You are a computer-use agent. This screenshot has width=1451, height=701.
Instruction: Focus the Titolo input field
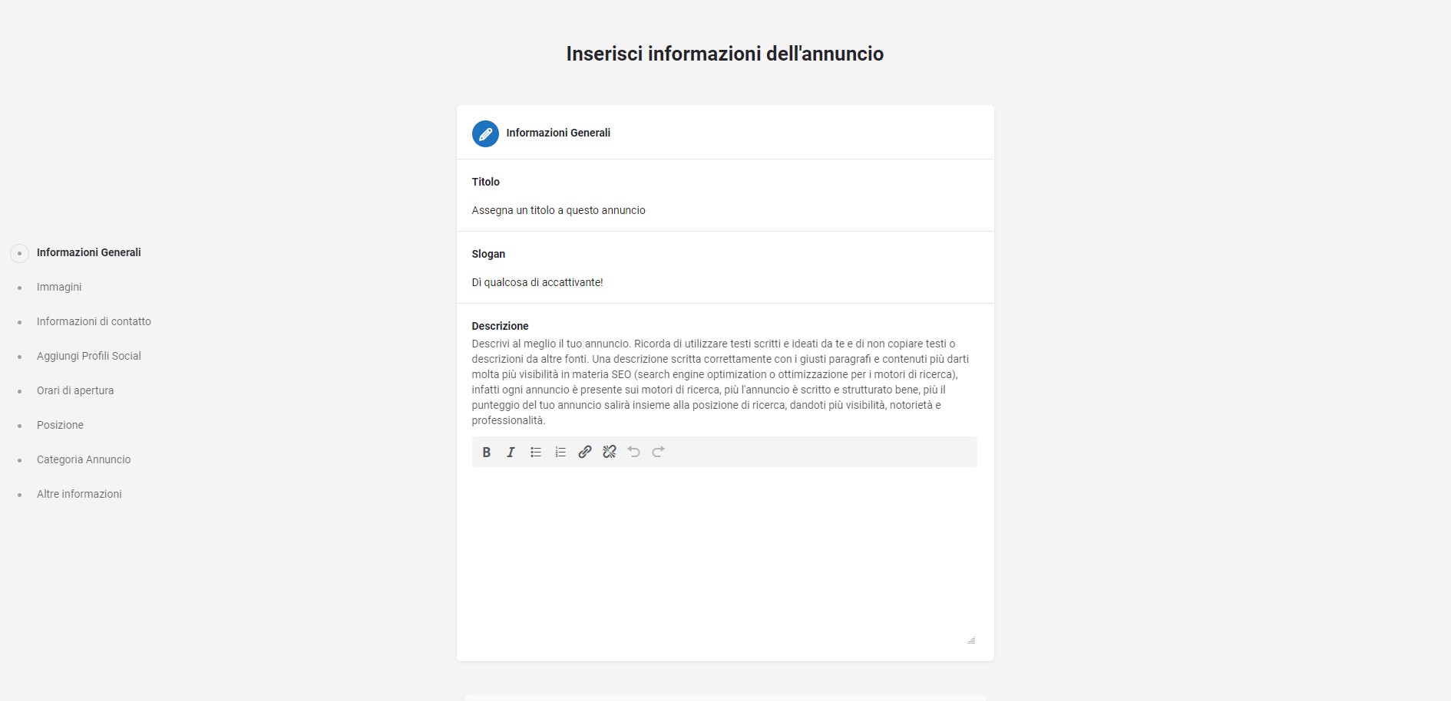725,210
